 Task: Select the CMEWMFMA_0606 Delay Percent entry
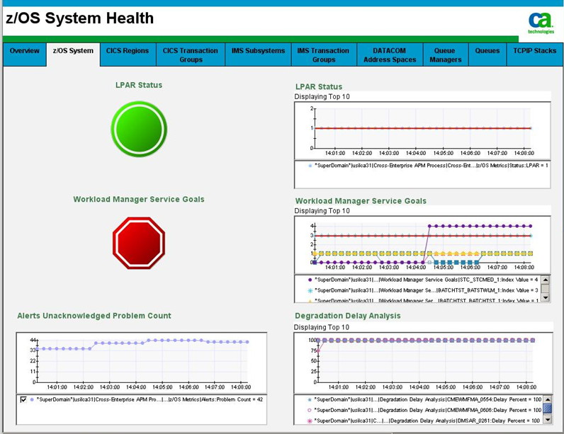coord(428,410)
